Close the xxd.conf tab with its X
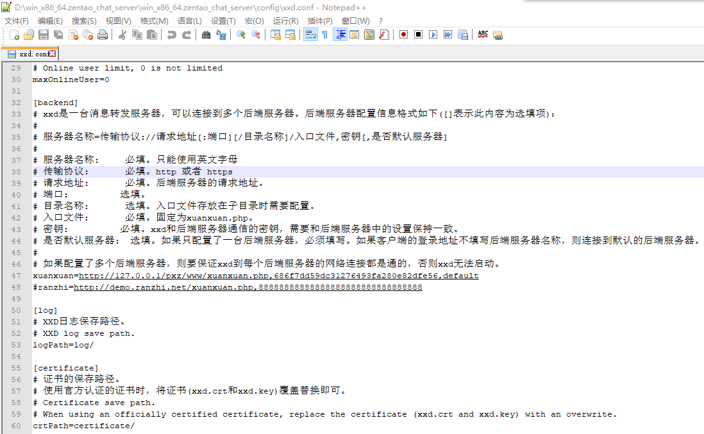Image resolution: width=704 pixels, height=434 pixels. pyautogui.click(x=53, y=53)
